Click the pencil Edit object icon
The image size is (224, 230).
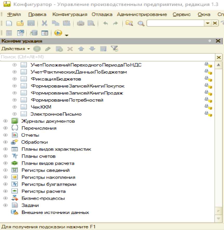[48, 49]
